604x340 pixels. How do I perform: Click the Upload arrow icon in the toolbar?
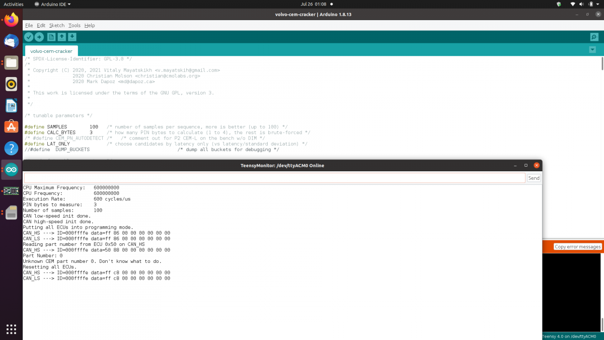tap(39, 37)
